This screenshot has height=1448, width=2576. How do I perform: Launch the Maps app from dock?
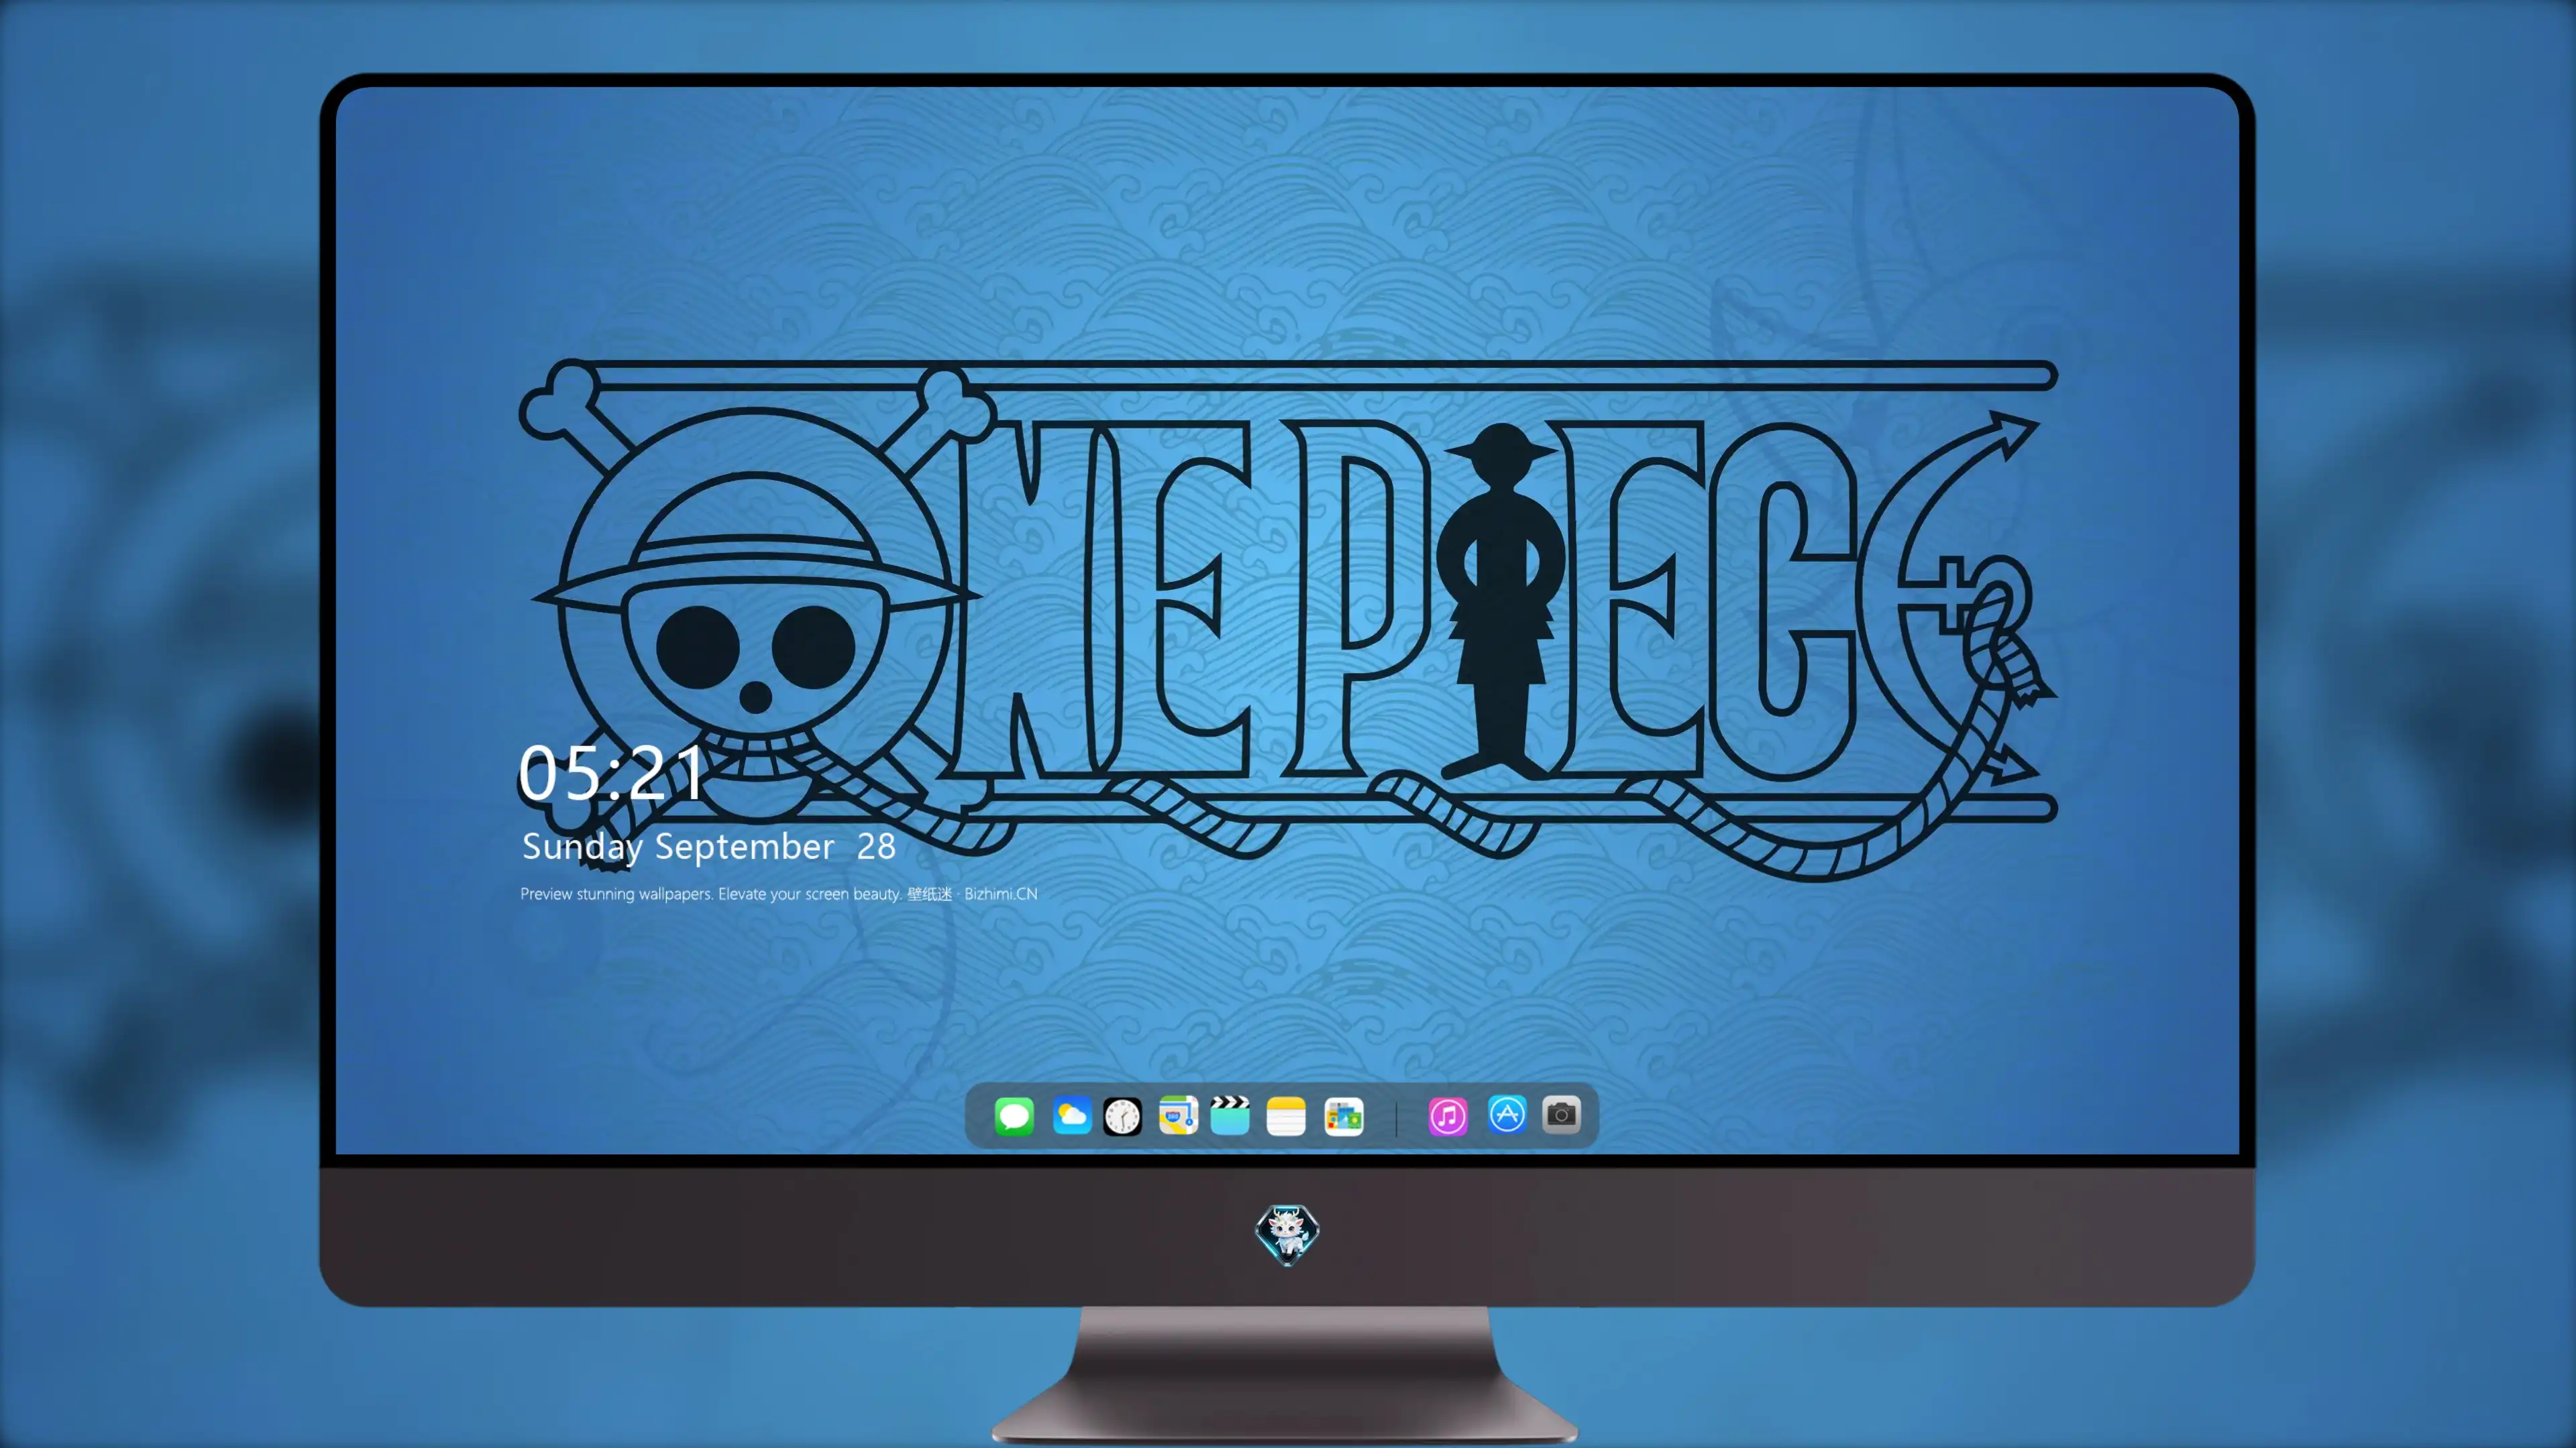pyautogui.click(x=1178, y=1115)
